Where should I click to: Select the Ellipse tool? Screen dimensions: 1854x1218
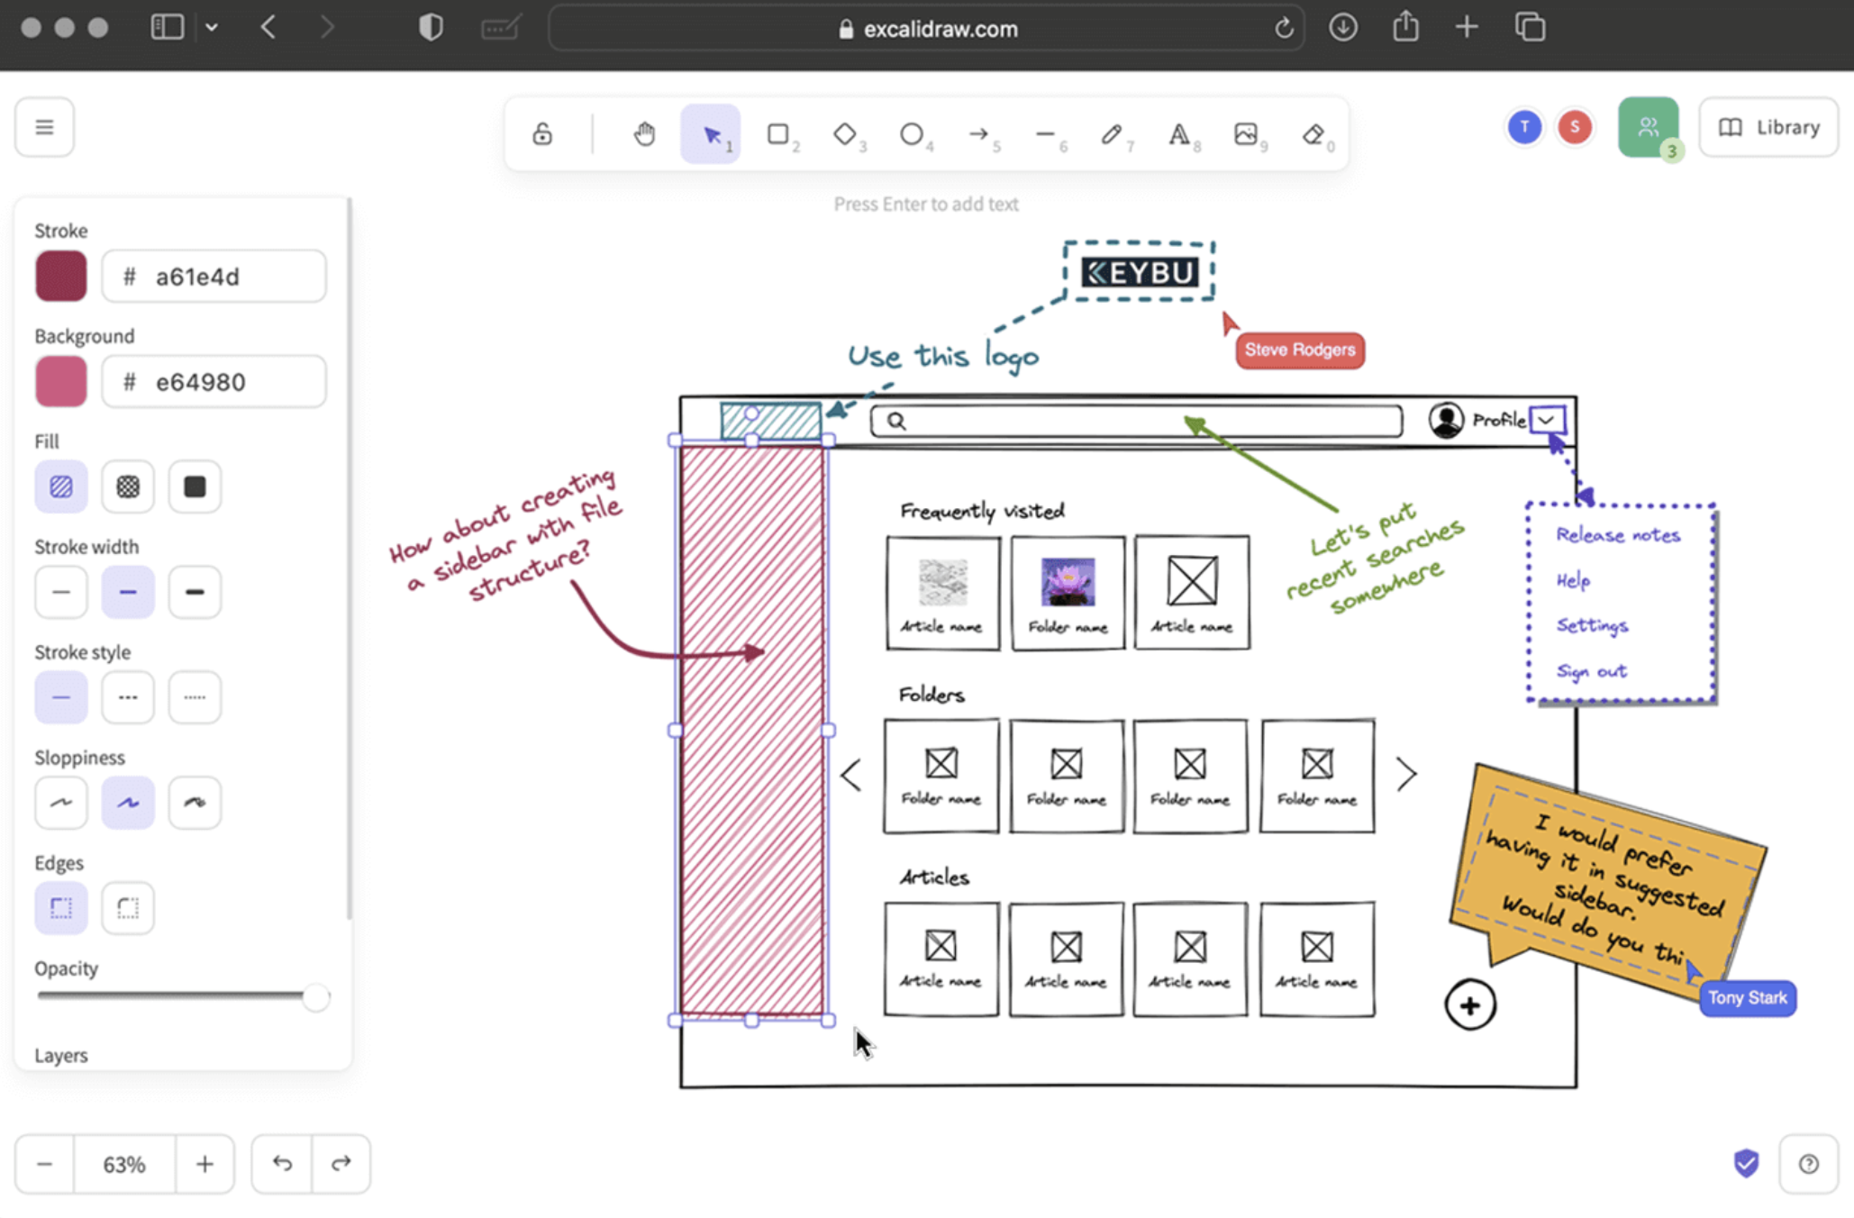(913, 134)
